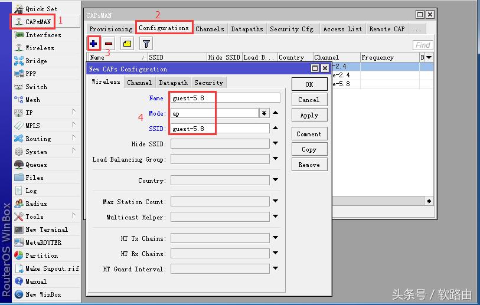Open the column selector dropdown in CAPsMAN table
Viewport: 480px width, 305px height.
429,57
